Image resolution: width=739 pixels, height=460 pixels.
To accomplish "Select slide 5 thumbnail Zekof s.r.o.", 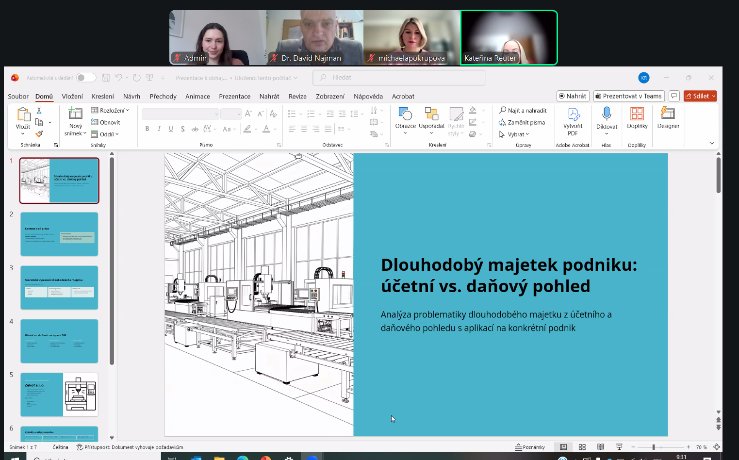I will coord(59,394).
